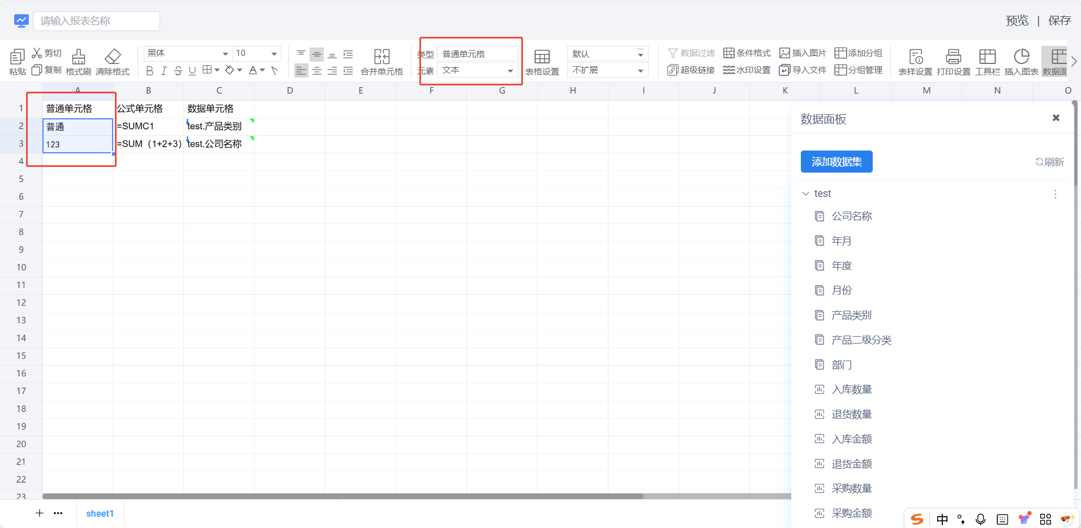Screen dimensions: 1081x528
Task: Click the Format Painter (格式刷) icon
Action: pos(78,57)
